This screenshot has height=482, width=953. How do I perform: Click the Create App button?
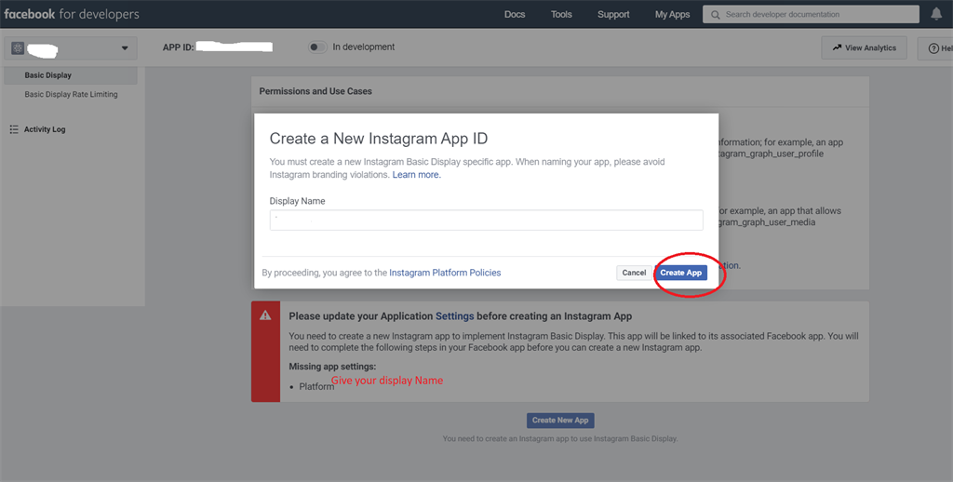point(680,273)
